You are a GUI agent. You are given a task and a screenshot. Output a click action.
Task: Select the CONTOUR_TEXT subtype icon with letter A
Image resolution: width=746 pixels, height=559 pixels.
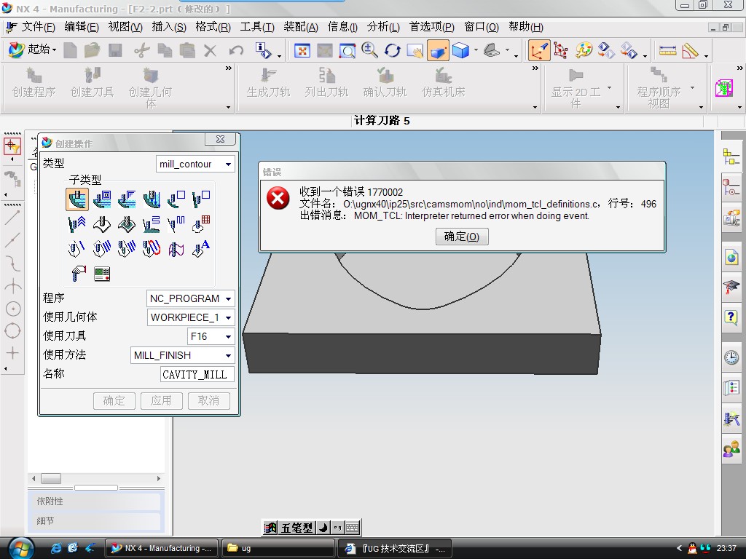(x=201, y=249)
